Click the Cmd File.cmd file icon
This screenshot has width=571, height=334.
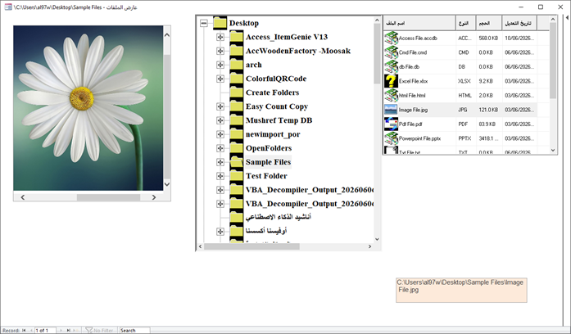click(x=391, y=52)
